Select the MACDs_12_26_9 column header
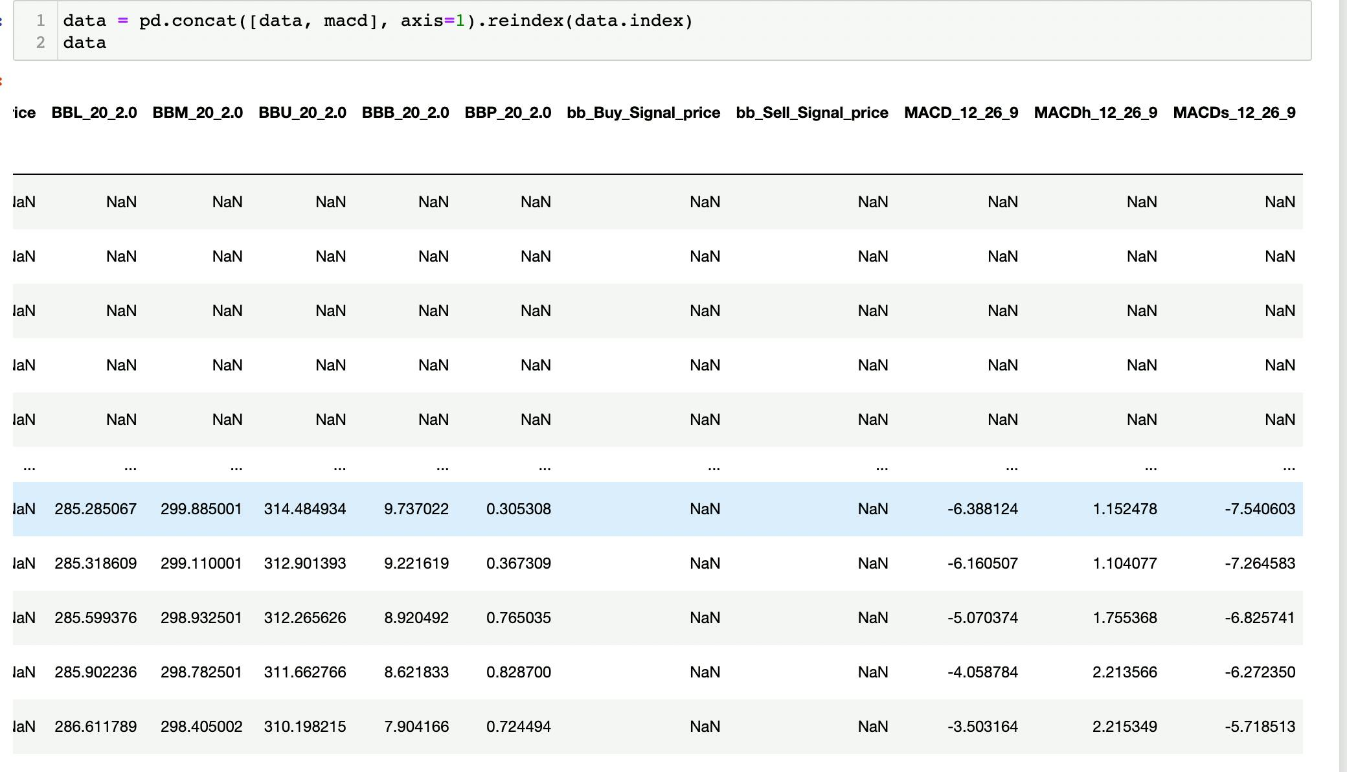 tap(1234, 113)
